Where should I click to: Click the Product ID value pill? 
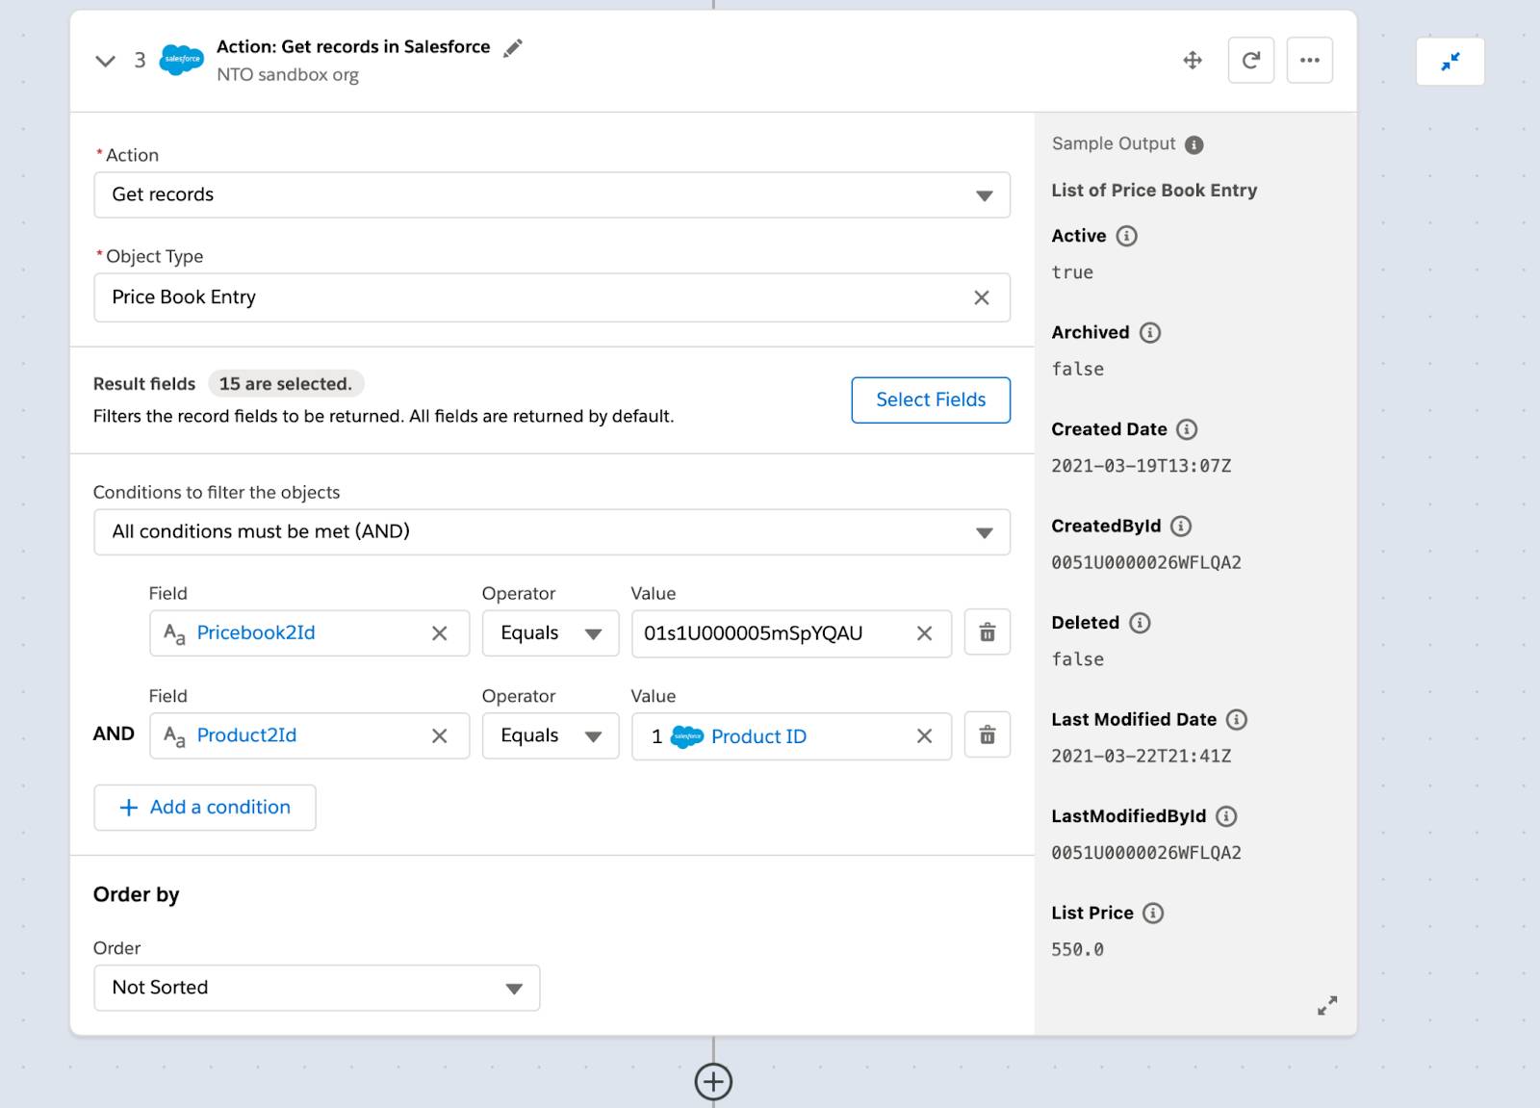click(729, 737)
